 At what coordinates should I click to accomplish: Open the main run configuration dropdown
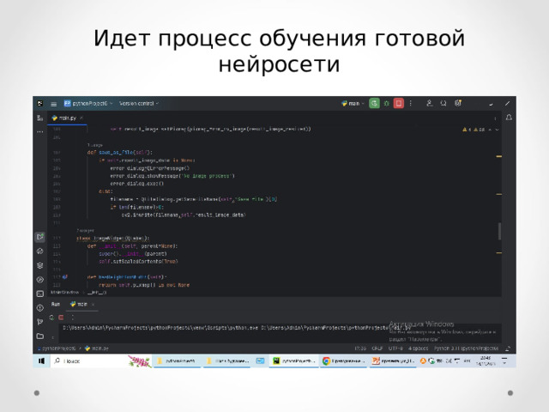click(353, 103)
